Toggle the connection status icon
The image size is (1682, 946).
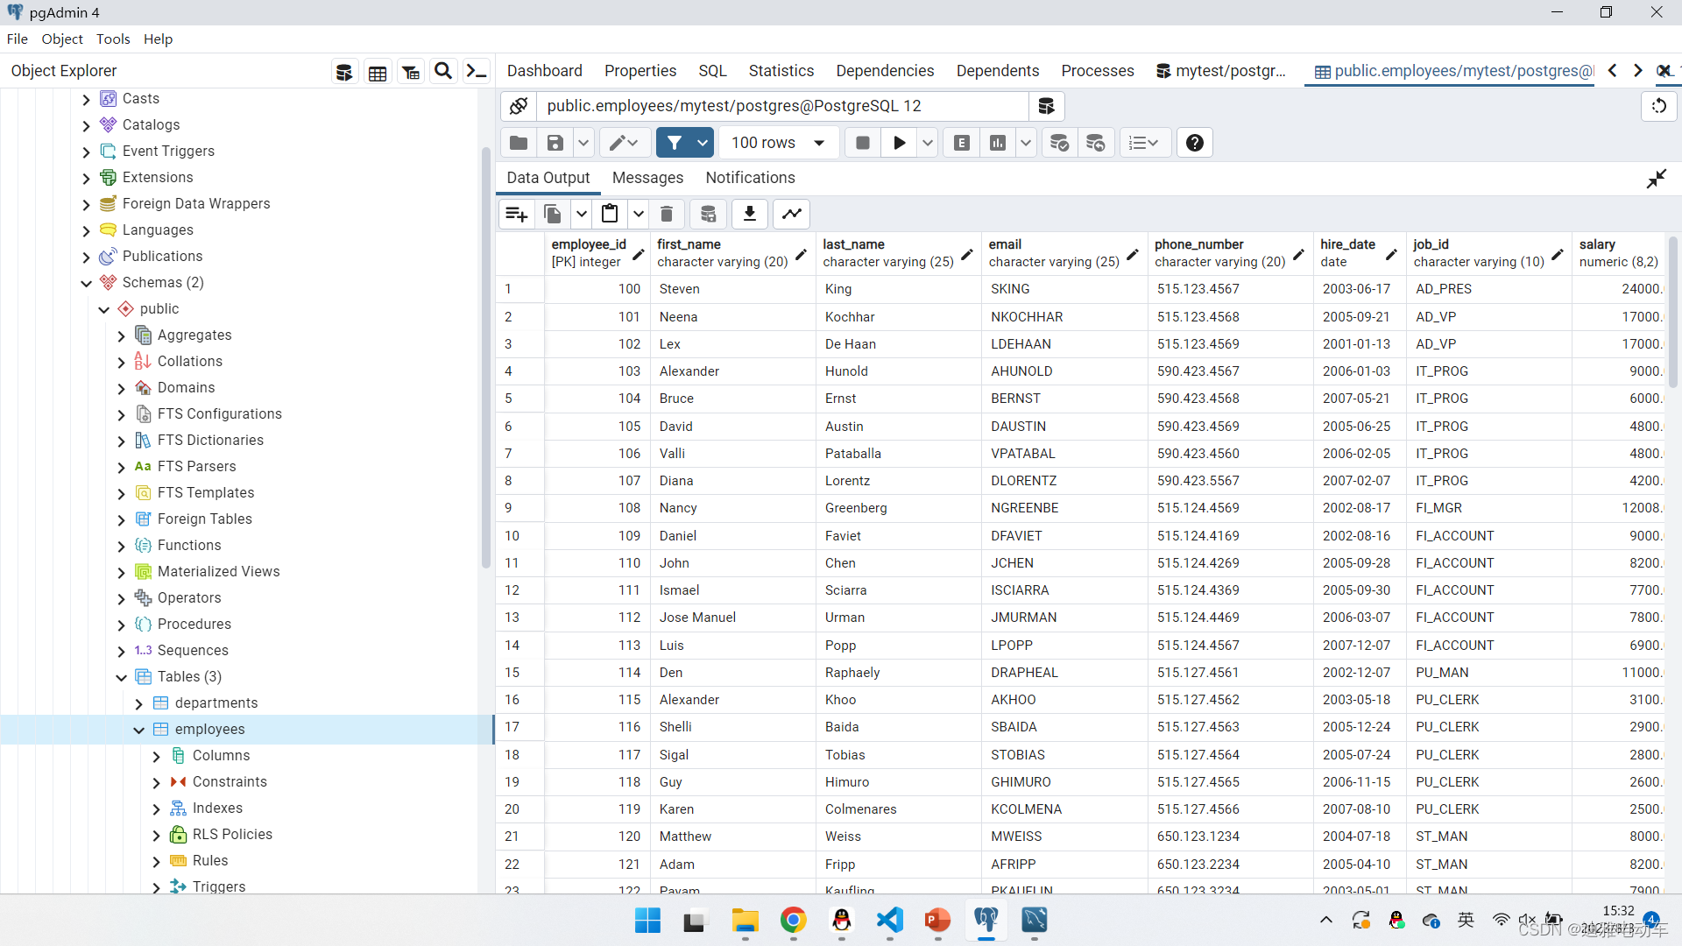click(519, 106)
